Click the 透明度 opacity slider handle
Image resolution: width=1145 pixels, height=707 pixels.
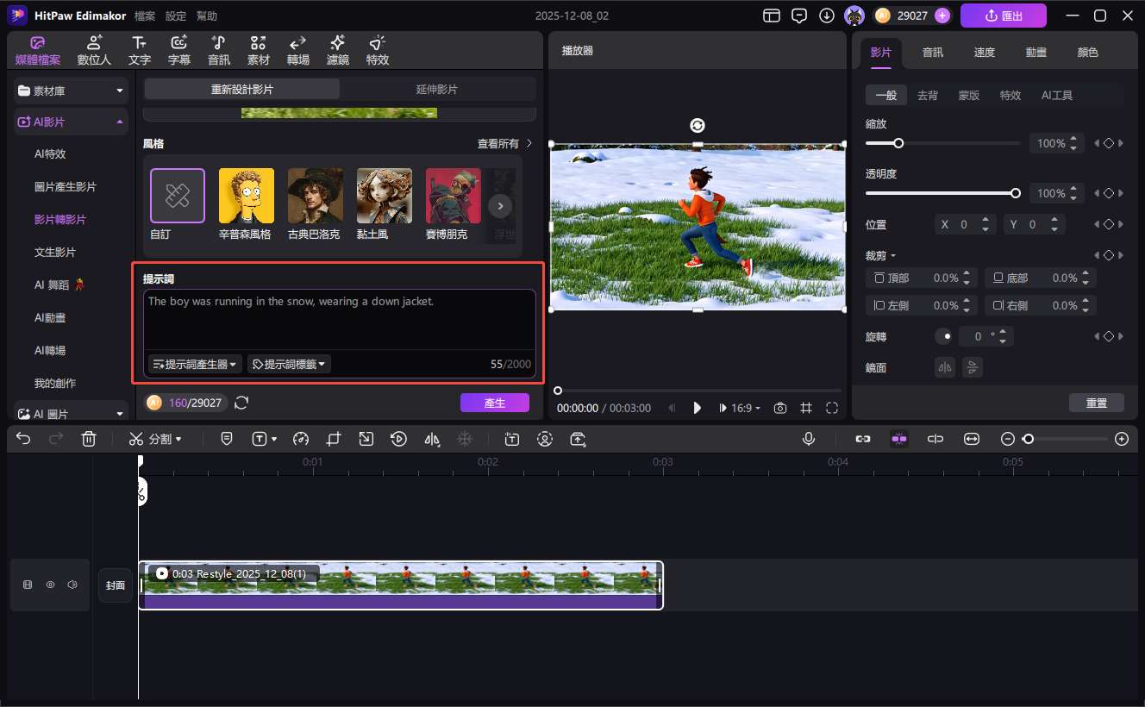click(x=1016, y=193)
